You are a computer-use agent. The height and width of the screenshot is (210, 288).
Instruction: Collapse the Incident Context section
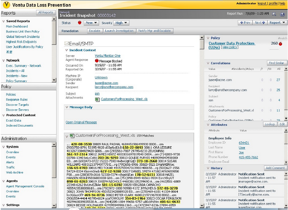pos(66,50)
